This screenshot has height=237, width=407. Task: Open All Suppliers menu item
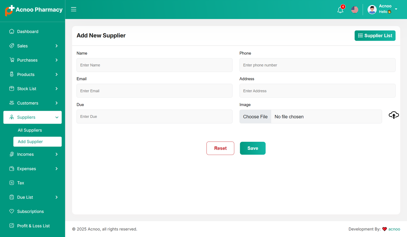click(x=30, y=130)
